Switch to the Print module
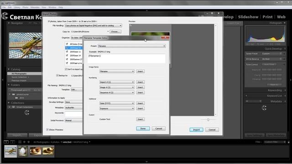292x164 pixels. (267, 17)
